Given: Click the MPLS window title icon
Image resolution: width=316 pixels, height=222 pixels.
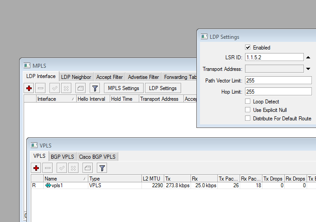Looking at the screenshot, I should tap(27, 66).
